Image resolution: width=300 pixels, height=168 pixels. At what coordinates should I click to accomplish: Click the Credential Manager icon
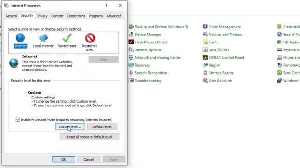(279, 27)
